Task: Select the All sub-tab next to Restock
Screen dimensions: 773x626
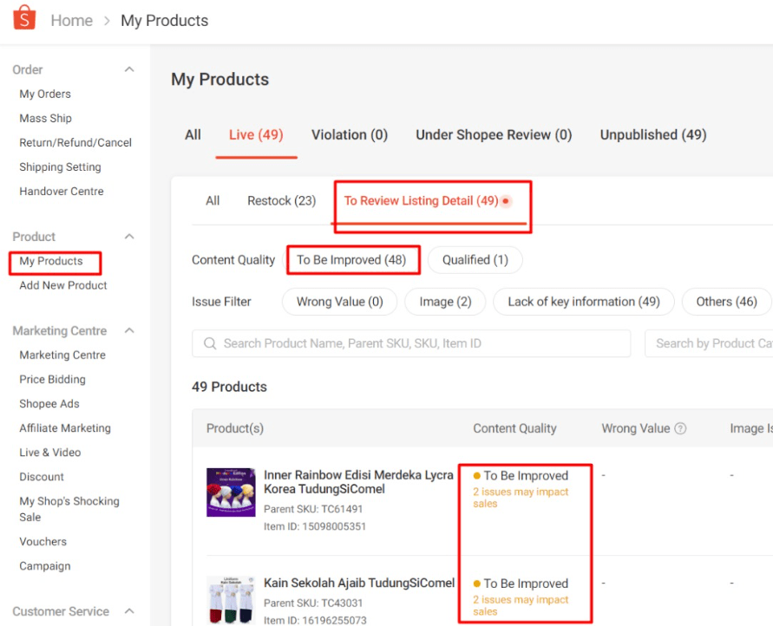Action: pos(213,201)
